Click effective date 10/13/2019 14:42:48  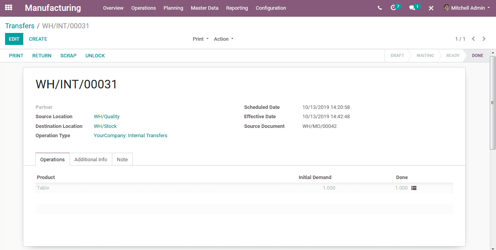click(326, 117)
